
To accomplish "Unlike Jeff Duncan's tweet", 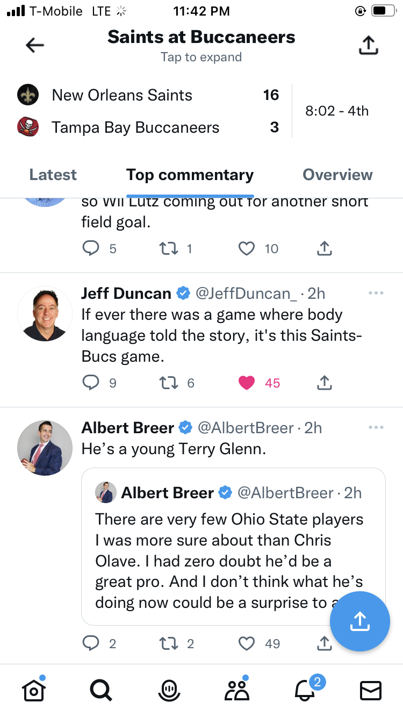I will click(247, 383).
